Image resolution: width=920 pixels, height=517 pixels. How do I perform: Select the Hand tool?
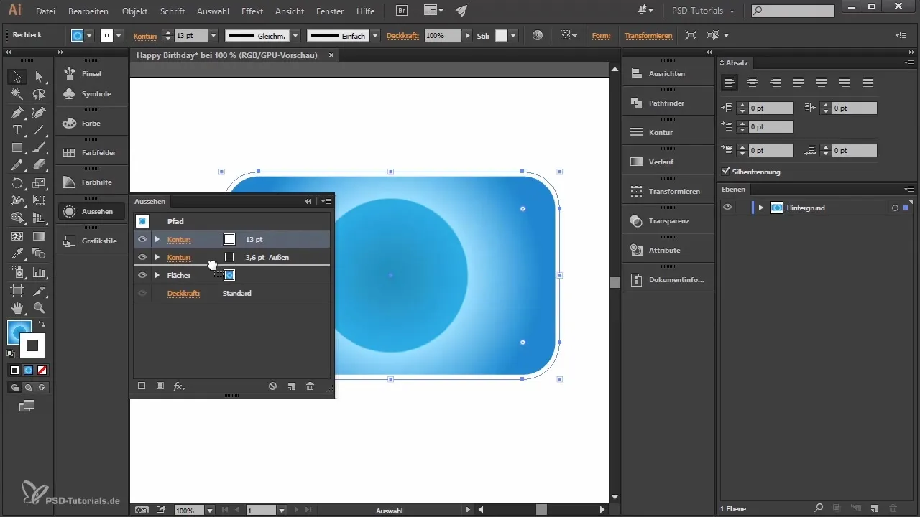(x=17, y=308)
